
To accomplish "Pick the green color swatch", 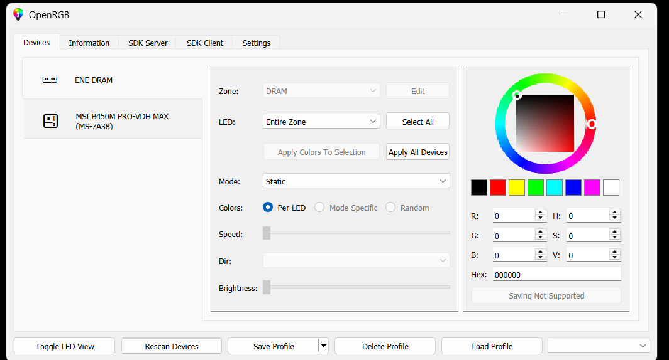I will pos(536,188).
